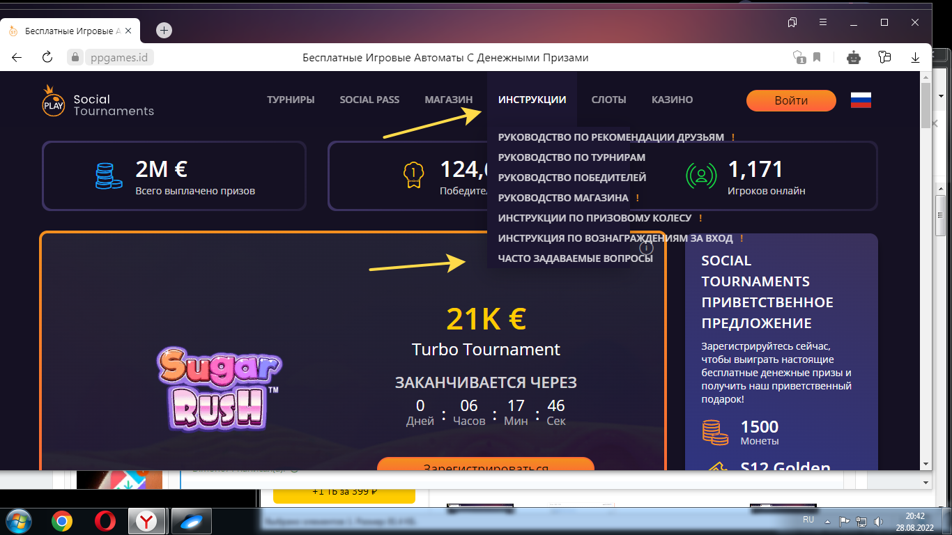
Task: Open the МАГАЗИН menu item
Action: (x=449, y=100)
